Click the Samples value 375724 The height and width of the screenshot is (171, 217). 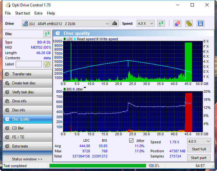click(175, 156)
